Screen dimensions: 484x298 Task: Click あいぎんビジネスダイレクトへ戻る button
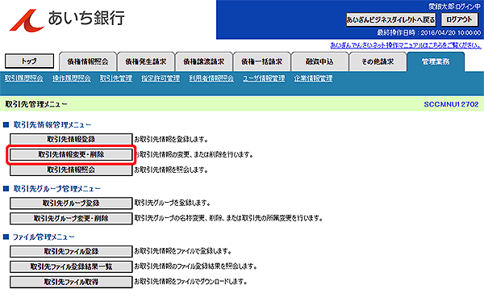[390, 19]
